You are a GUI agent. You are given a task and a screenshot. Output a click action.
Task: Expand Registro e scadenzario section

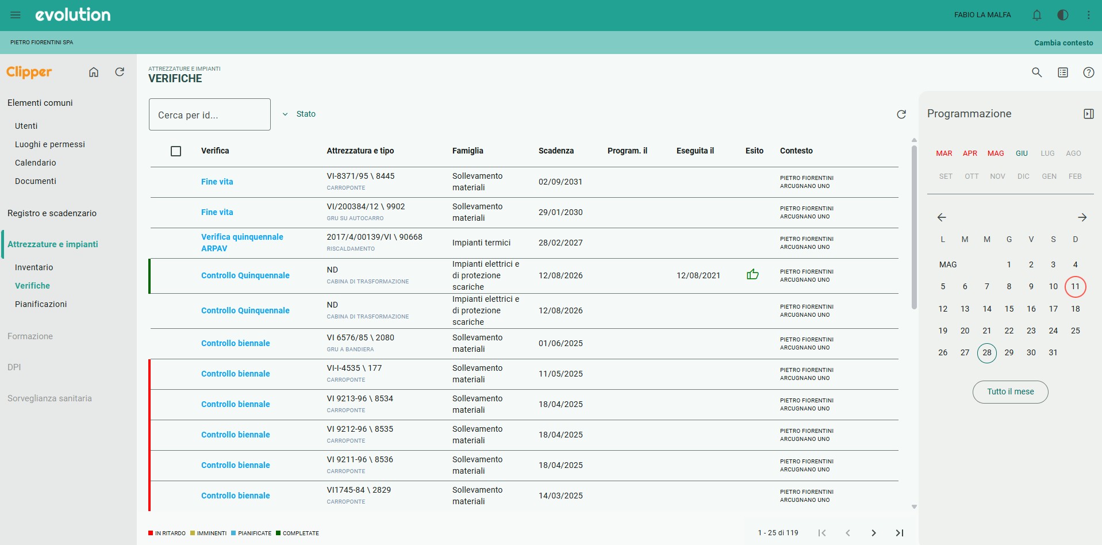pyautogui.click(x=52, y=213)
